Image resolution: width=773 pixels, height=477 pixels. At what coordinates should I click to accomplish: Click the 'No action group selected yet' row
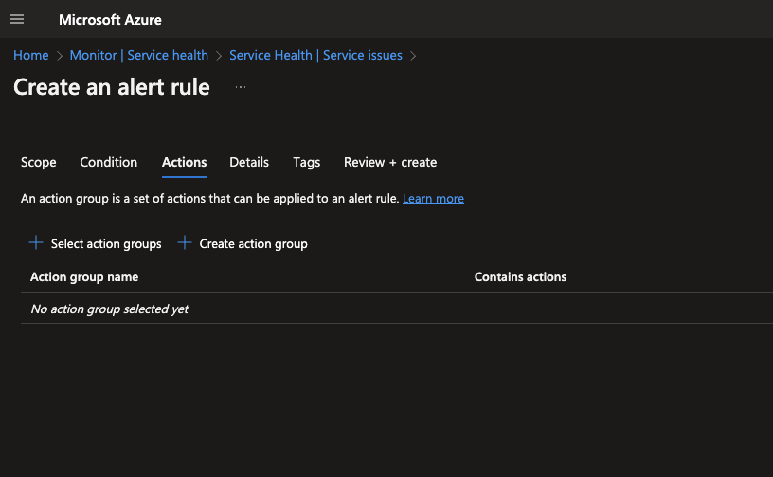(x=397, y=309)
